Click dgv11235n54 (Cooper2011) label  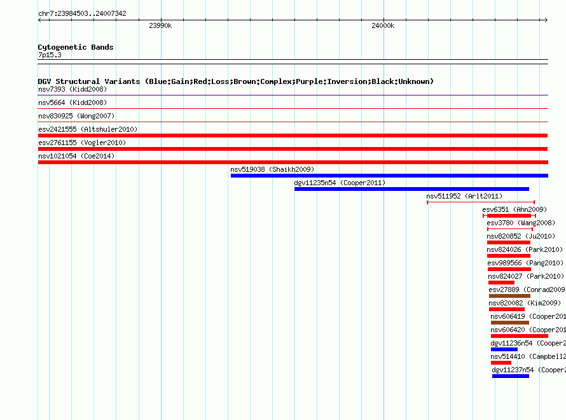(x=340, y=183)
